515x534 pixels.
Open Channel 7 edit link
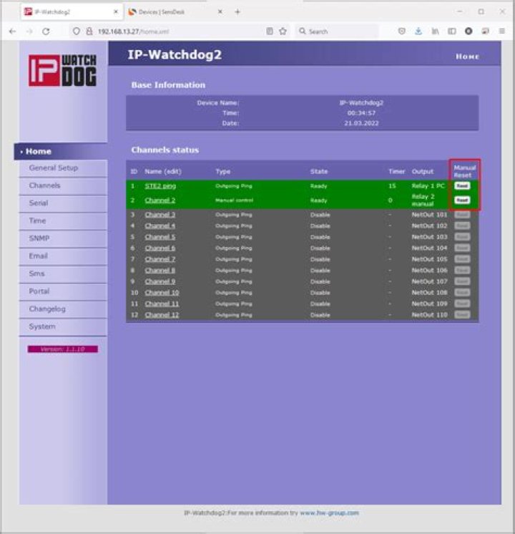(160, 259)
